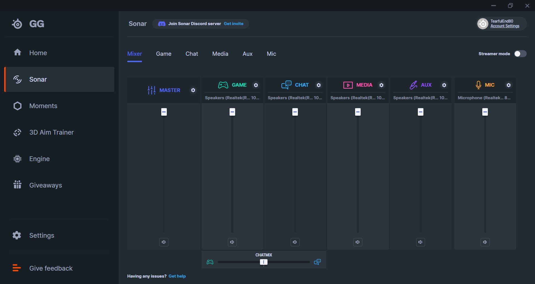Open the Account Settings link
The width and height of the screenshot is (535, 284).
pos(505,26)
